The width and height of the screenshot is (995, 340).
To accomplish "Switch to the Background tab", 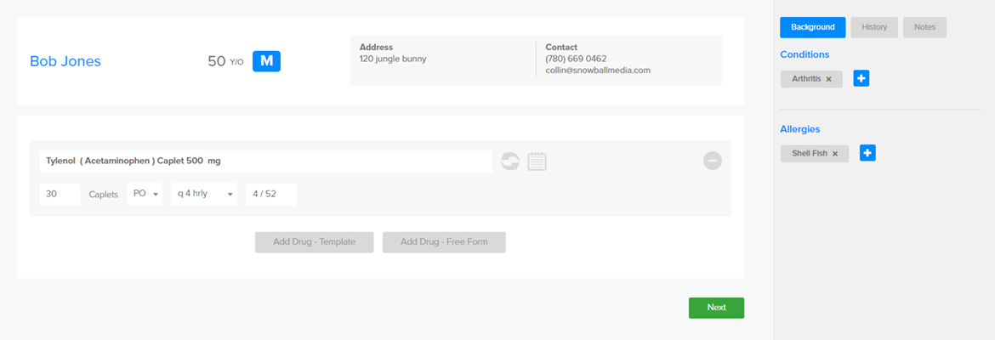I will [x=812, y=27].
